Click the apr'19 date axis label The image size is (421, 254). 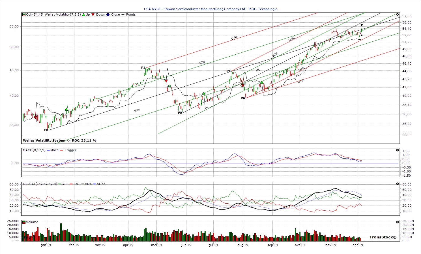click(x=128, y=245)
